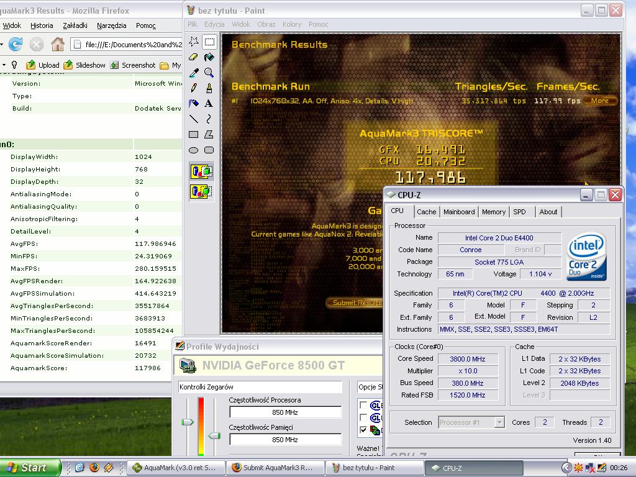Click the Upload toolbar button
636x477 pixels.
coord(43,65)
